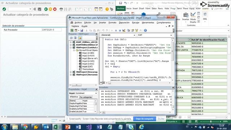Click the Design Mode icon in VBA toolbar
231x130 pixels.
pos(124,30)
